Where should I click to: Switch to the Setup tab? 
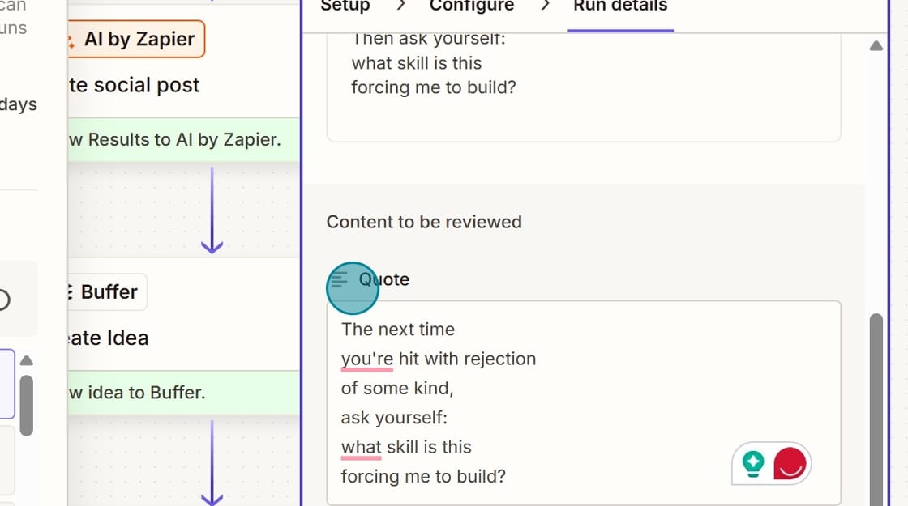345,6
